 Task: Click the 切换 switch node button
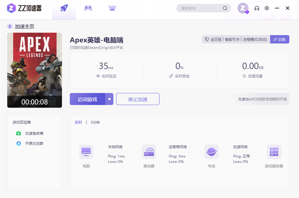click(279, 39)
